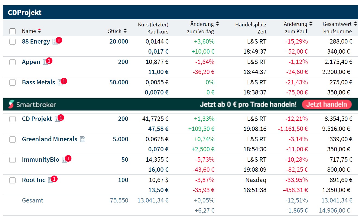Sort the list by Name column arrows
The width and height of the screenshot is (358, 221).
coord(39,31)
